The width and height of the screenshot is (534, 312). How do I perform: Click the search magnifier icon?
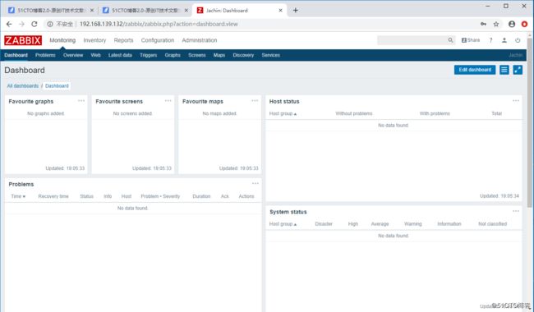coord(450,40)
